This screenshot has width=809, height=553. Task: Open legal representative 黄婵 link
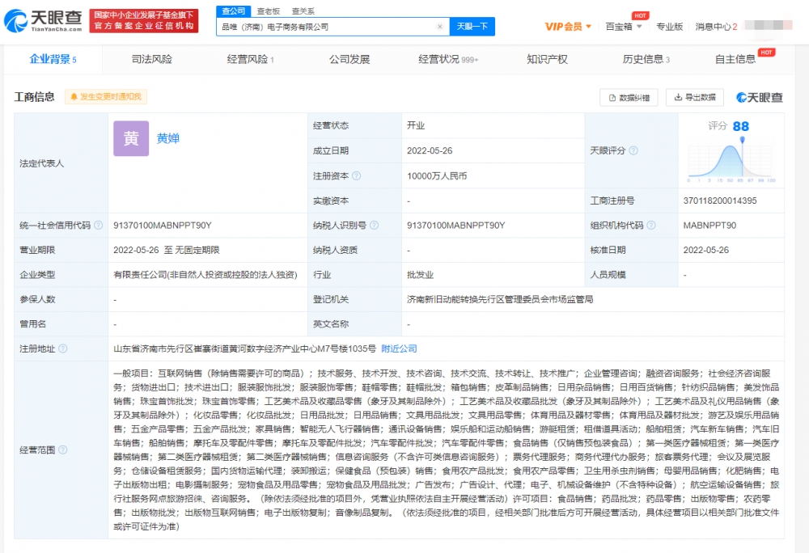(x=168, y=138)
